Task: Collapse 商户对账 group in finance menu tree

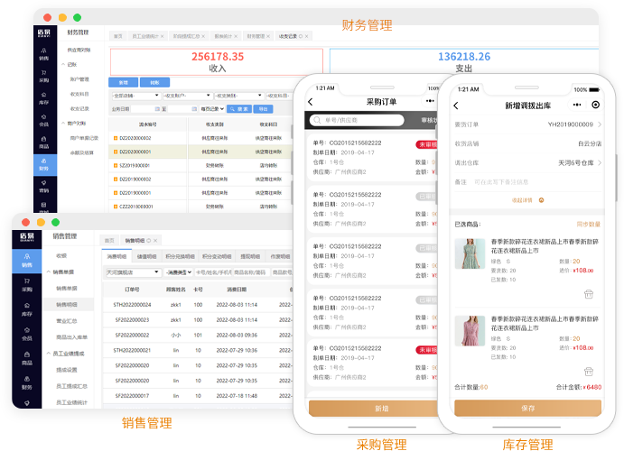Action: click(x=63, y=124)
